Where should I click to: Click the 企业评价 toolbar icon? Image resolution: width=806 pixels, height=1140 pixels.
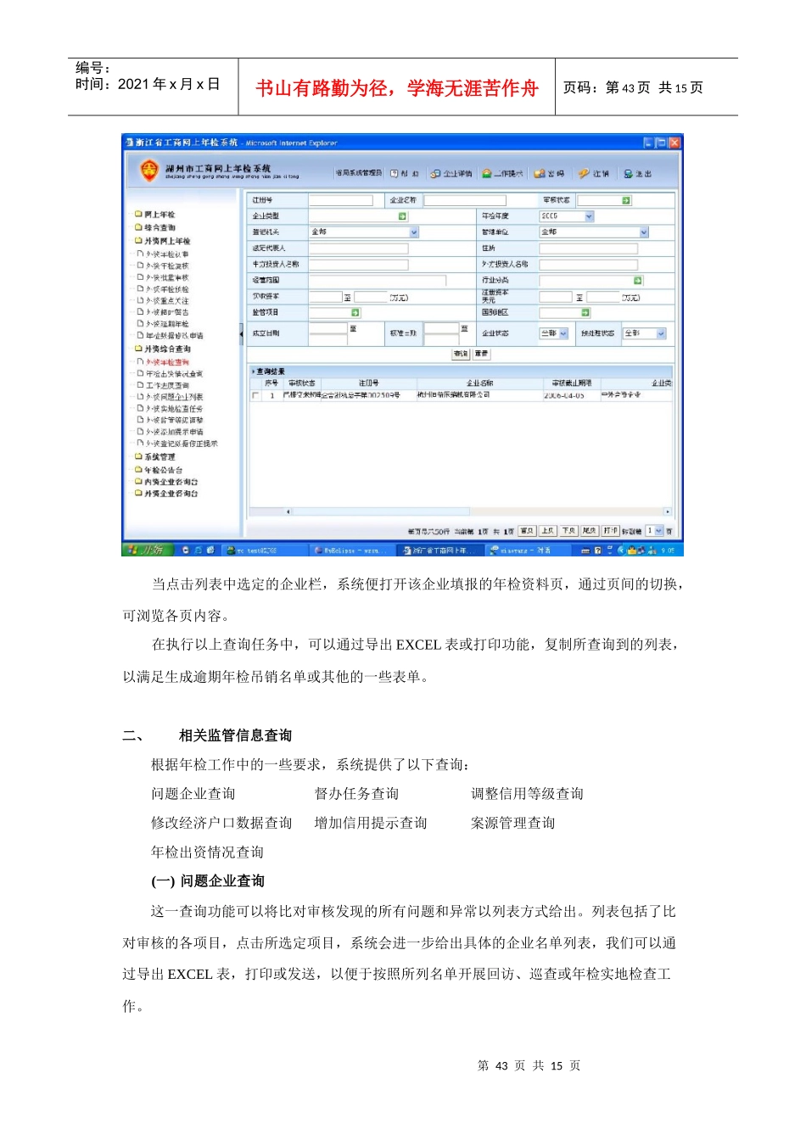[x=451, y=174]
